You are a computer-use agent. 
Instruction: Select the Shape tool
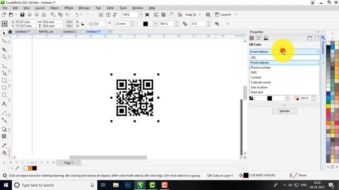pyautogui.click(x=4, y=41)
